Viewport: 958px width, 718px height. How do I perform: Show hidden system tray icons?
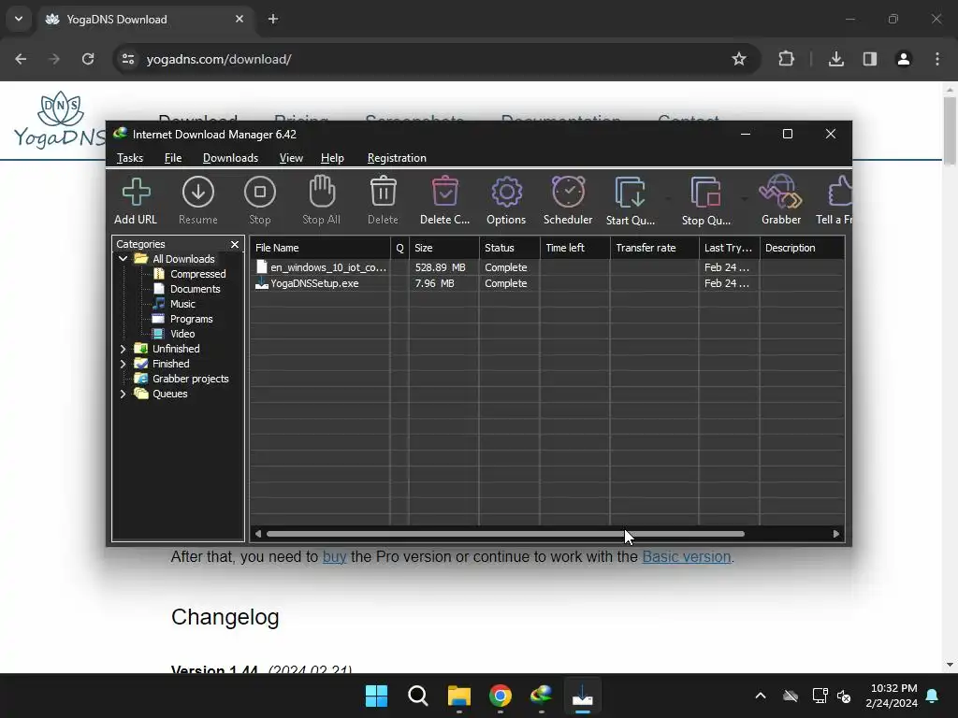[761, 696]
